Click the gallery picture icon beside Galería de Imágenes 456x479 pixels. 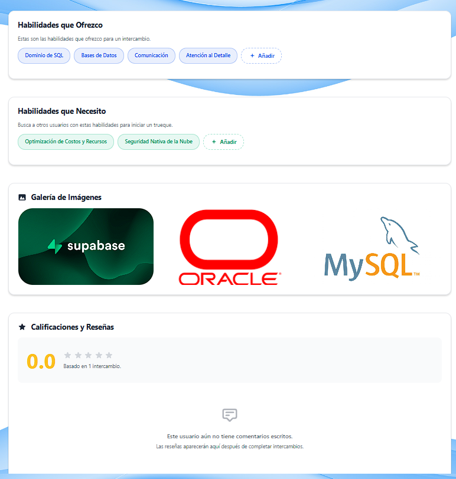[22, 198]
